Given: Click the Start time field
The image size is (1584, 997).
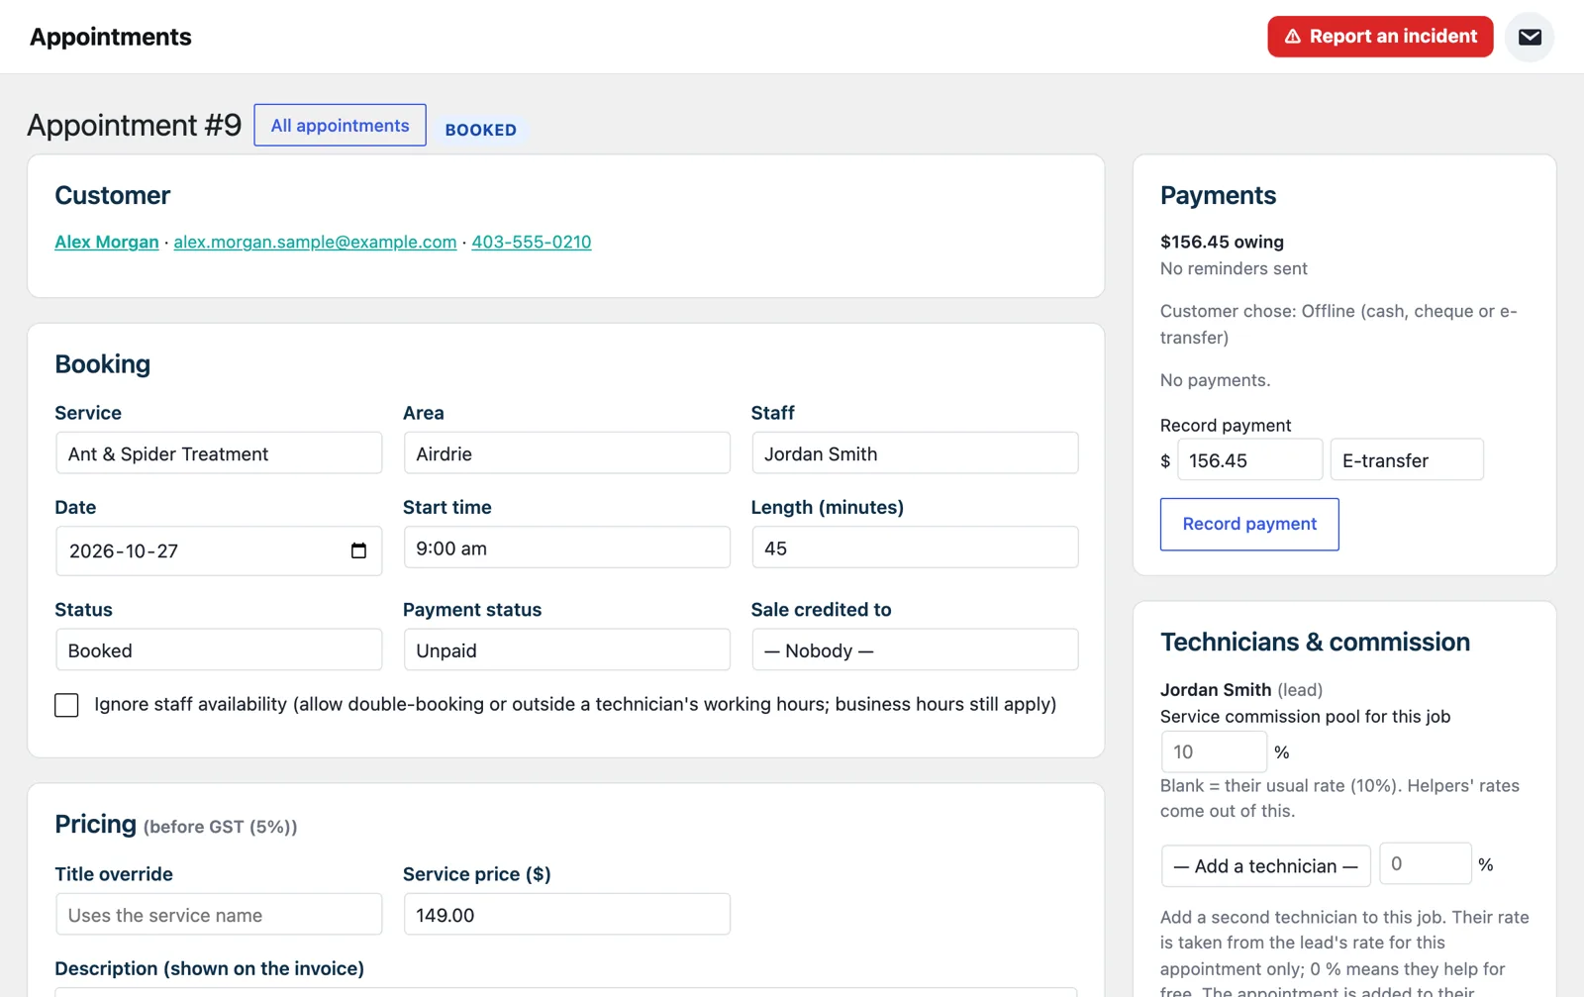Looking at the screenshot, I should [566, 548].
